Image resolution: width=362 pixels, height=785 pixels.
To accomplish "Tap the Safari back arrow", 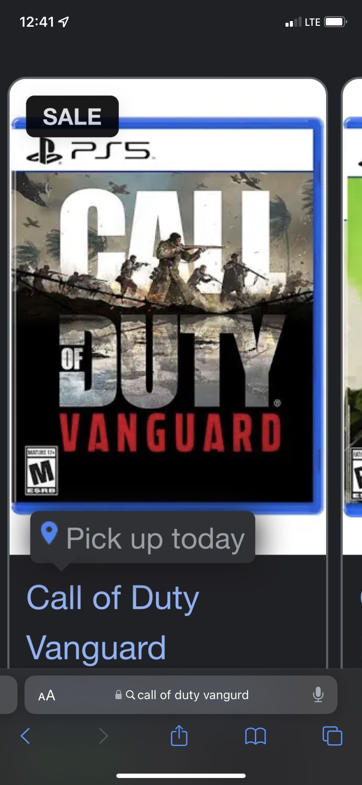I will (x=25, y=736).
